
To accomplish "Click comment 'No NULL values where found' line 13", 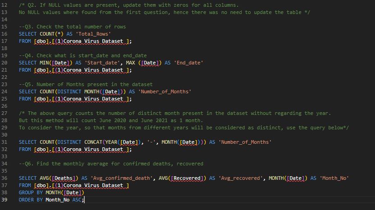I will [165, 12].
